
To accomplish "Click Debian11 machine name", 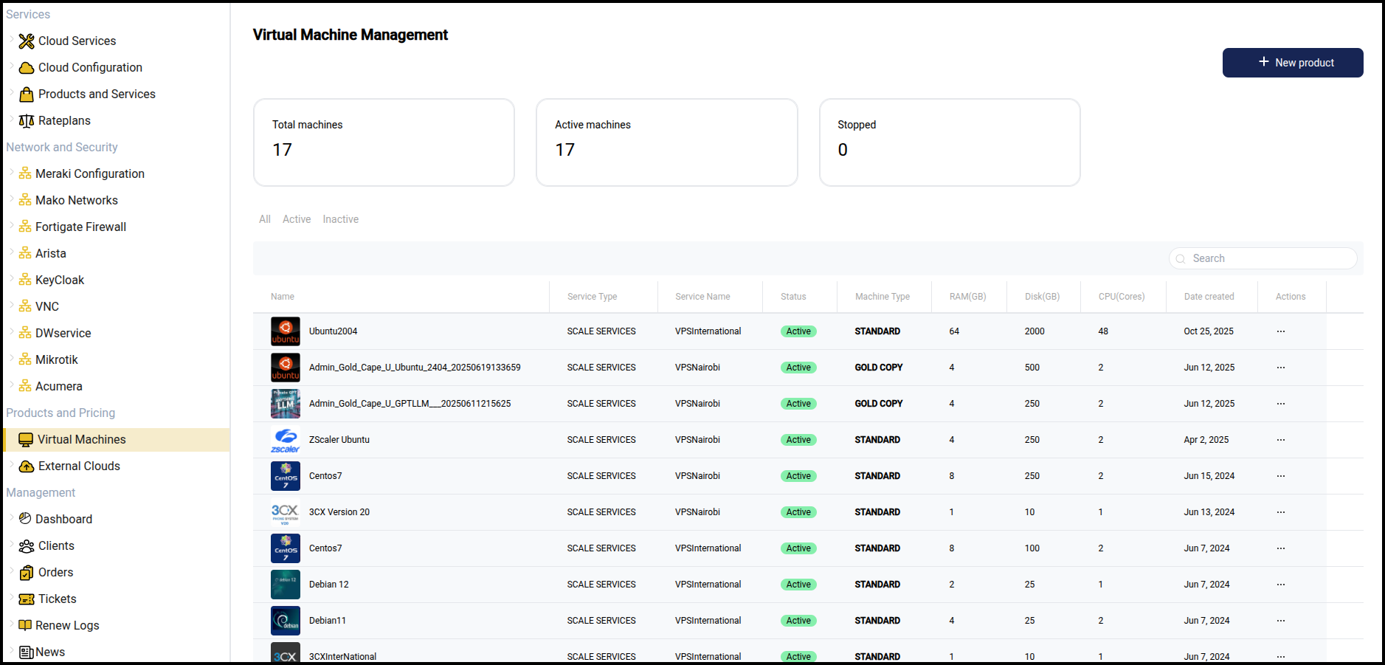I will coord(328,621).
